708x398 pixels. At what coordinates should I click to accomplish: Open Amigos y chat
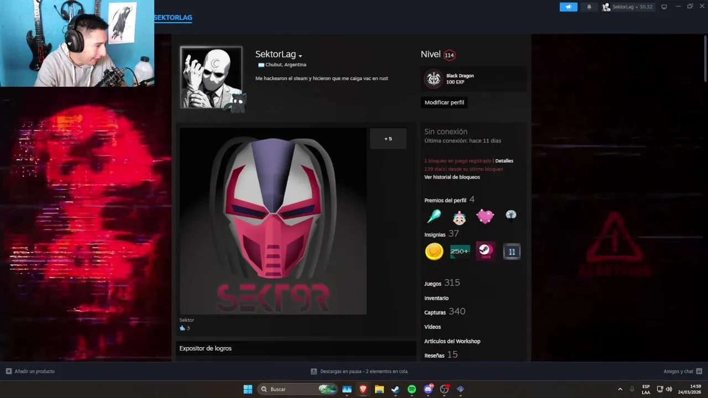(x=683, y=371)
